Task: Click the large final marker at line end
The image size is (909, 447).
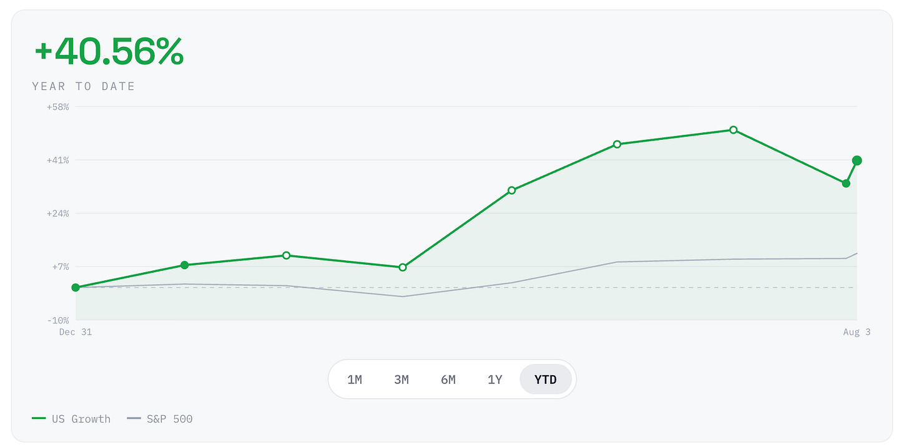Action: (857, 160)
